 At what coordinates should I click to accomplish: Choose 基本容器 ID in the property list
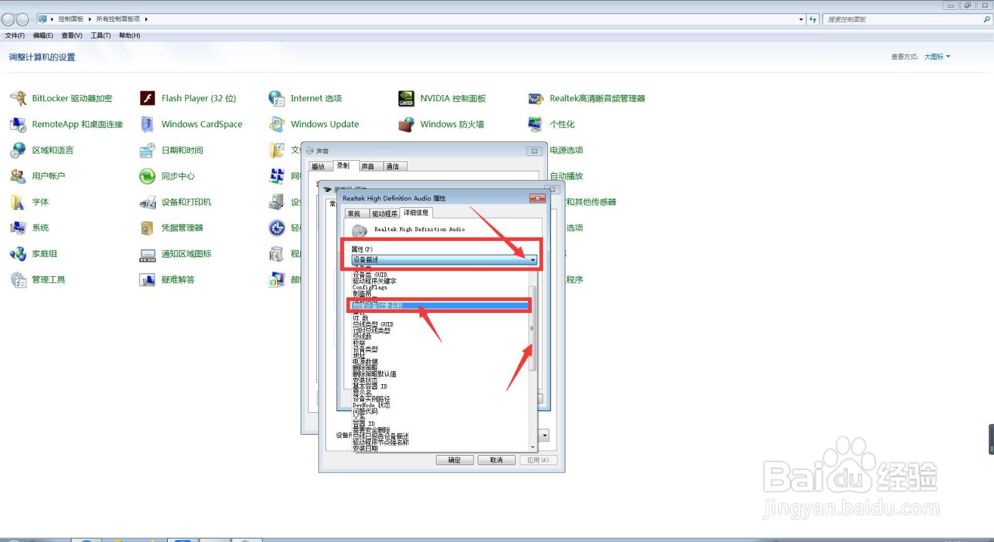[x=370, y=386]
